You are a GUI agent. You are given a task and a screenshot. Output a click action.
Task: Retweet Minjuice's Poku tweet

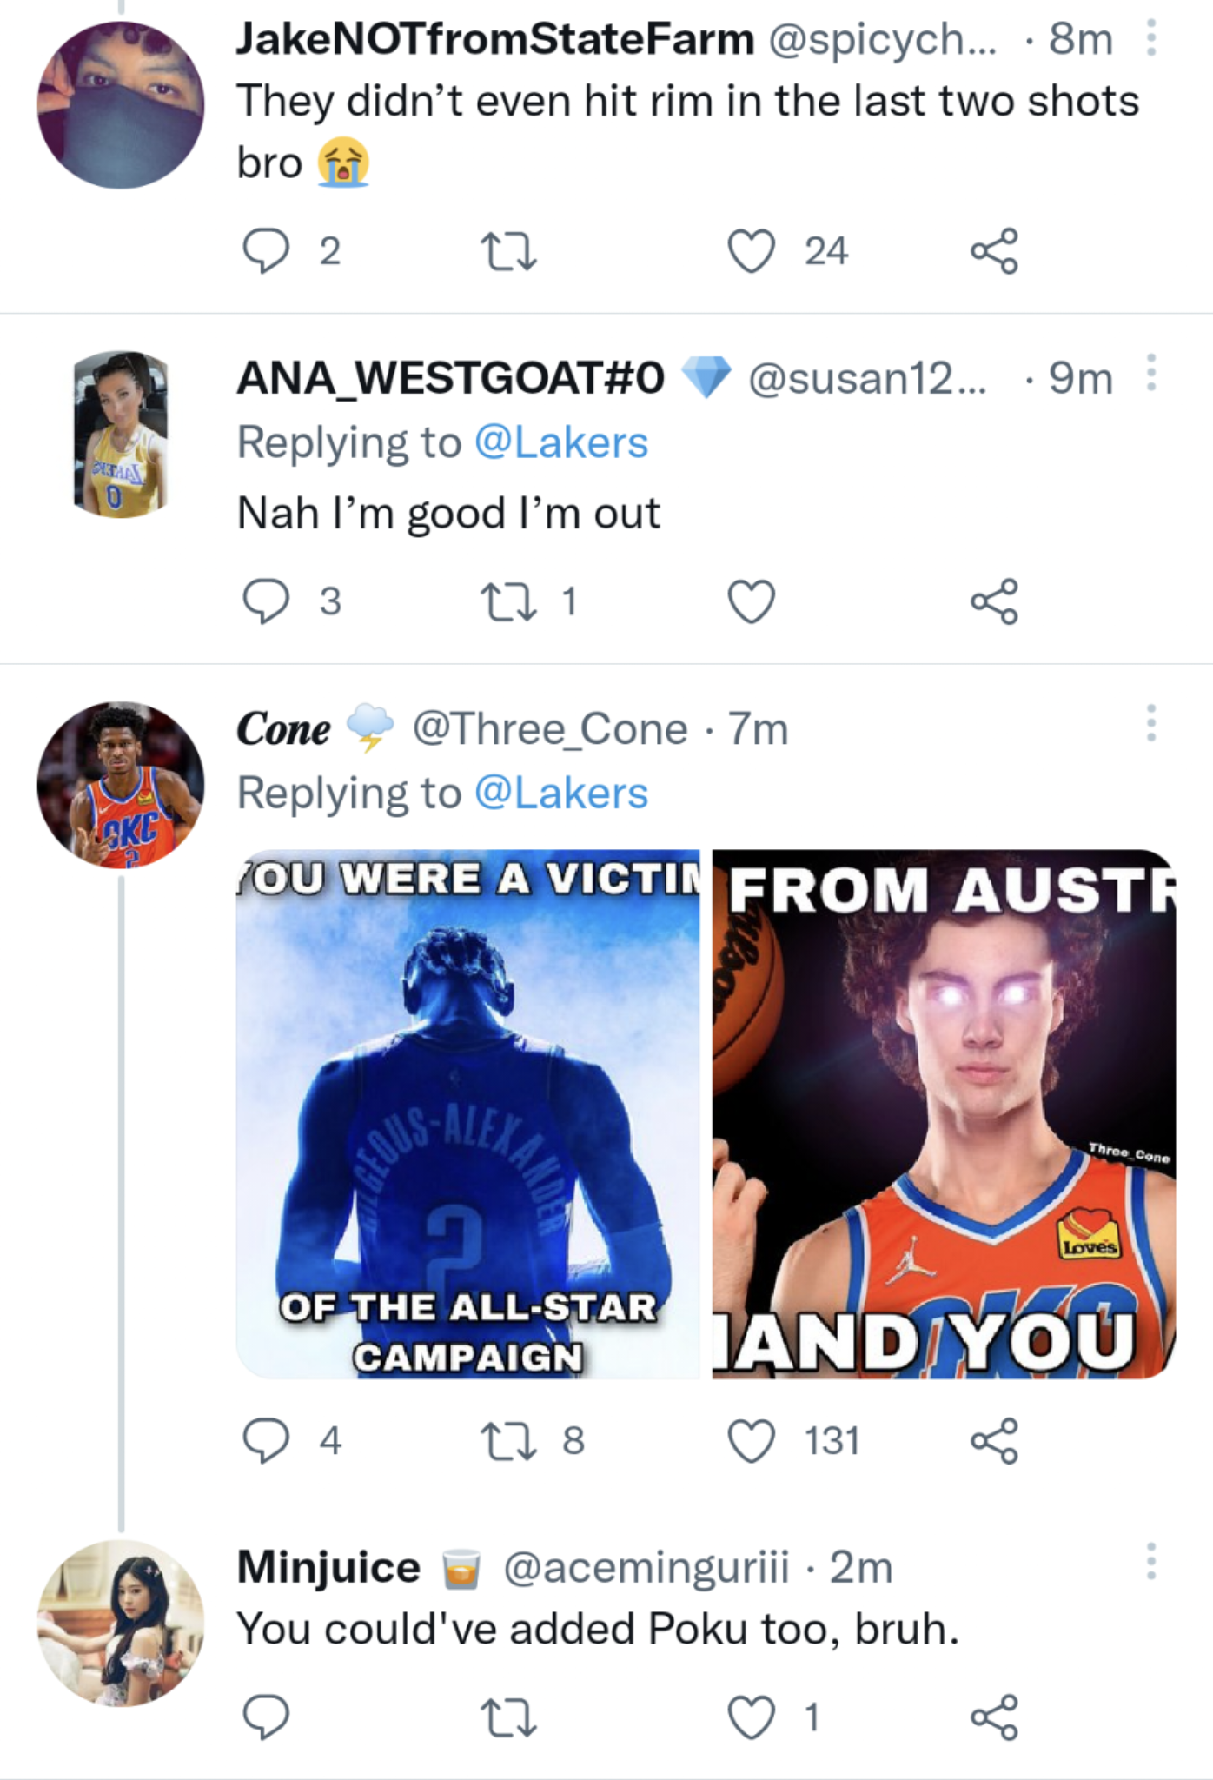point(508,1717)
